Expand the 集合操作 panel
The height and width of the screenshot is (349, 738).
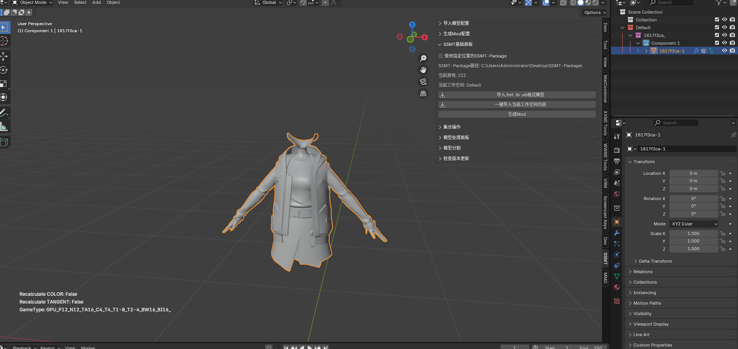tap(452, 127)
